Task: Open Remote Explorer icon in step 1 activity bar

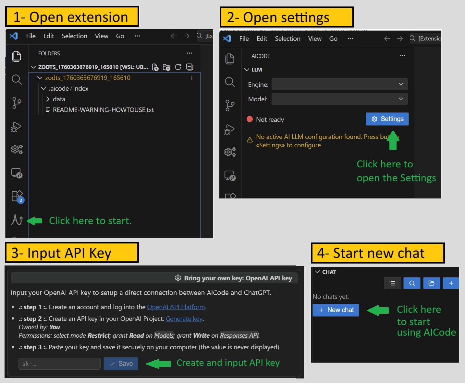Action: click(17, 173)
